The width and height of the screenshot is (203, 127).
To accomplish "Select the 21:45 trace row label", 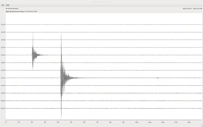I will (x=3, y=32).
